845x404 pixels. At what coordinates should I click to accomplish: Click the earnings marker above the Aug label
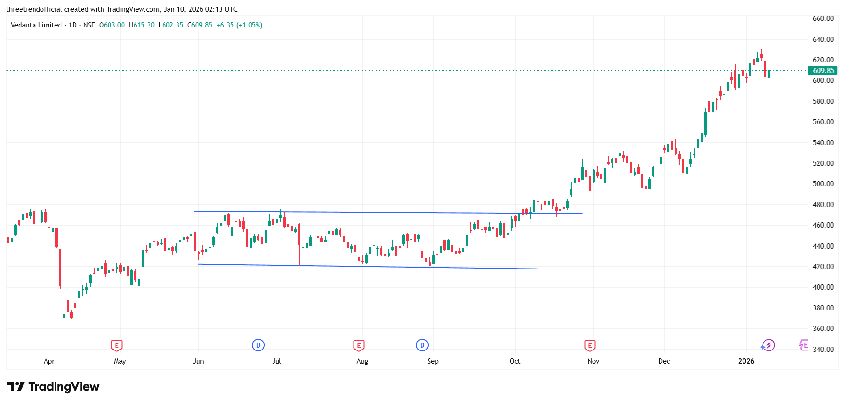[358, 345]
